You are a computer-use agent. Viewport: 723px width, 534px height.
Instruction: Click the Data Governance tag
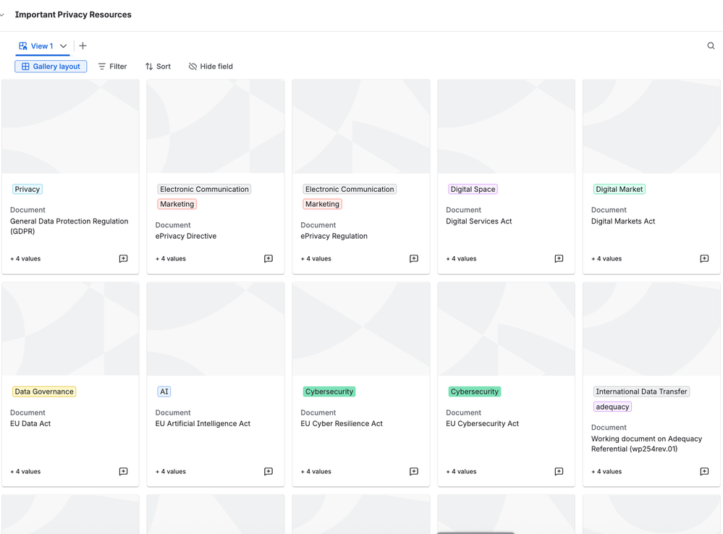pyautogui.click(x=44, y=391)
